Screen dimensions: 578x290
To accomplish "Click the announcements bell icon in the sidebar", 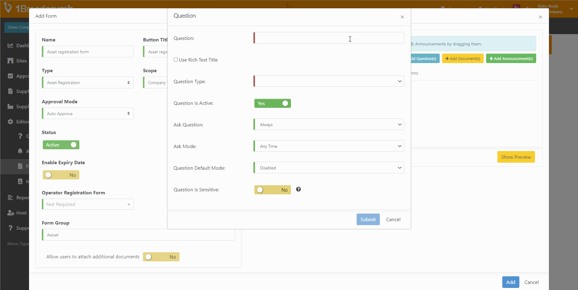I will [x=20, y=151].
